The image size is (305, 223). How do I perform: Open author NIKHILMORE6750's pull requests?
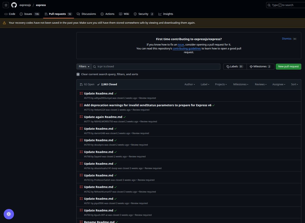[x=103, y=122]
